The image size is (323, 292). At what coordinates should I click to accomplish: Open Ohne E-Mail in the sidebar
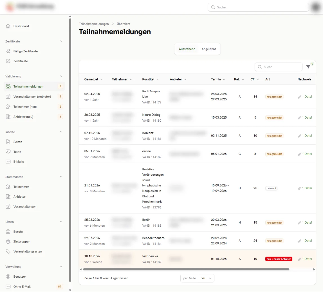[34, 287]
